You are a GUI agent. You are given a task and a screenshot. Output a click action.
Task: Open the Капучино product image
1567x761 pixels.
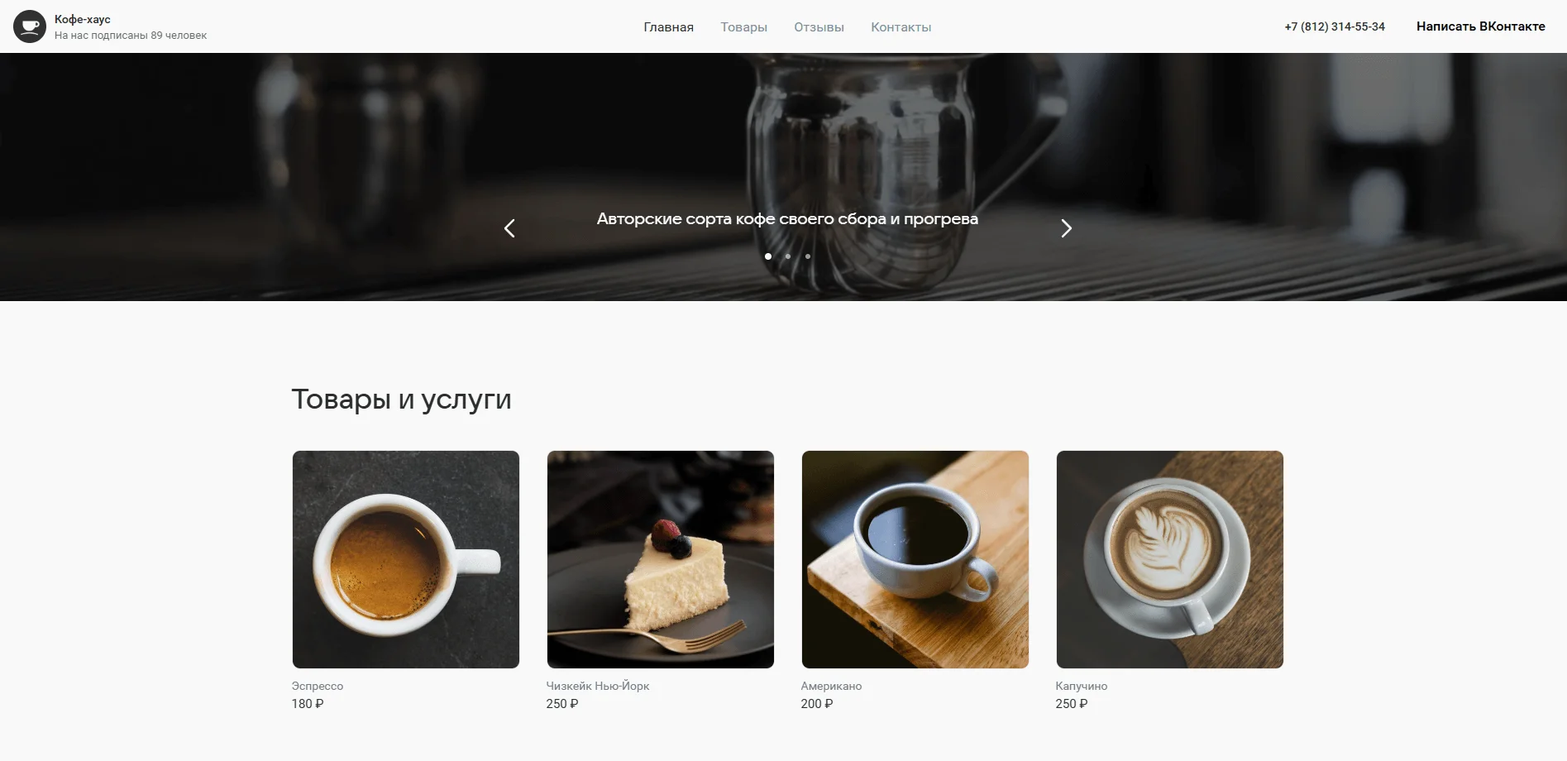(x=1170, y=559)
